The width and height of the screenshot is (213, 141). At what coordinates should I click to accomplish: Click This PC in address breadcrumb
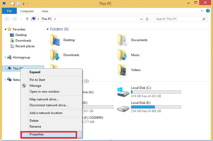[x=47, y=19]
